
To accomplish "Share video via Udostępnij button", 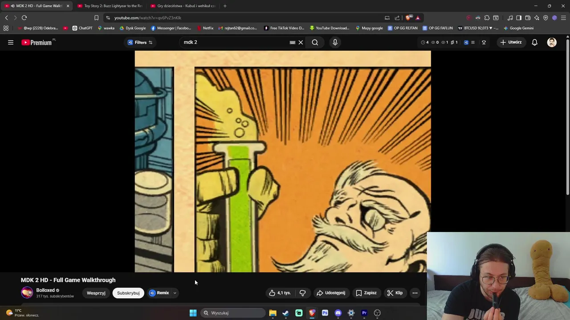I will pyautogui.click(x=331, y=293).
